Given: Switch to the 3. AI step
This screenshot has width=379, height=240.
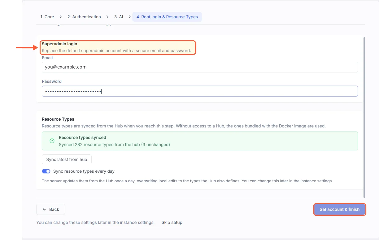Looking at the screenshot, I should click(119, 17).
